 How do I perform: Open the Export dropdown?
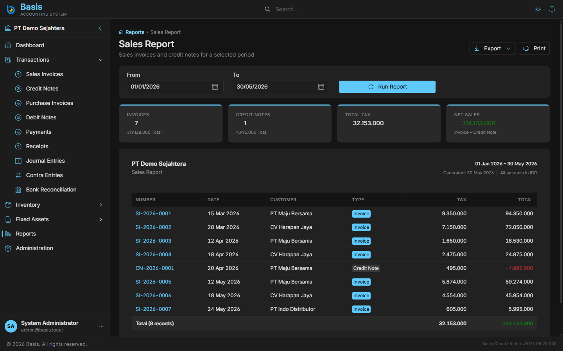(x=493, y=48)
